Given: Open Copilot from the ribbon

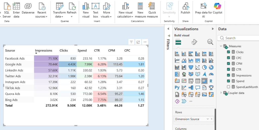Looking at the screenshot, I should click(x=218, y=8).
